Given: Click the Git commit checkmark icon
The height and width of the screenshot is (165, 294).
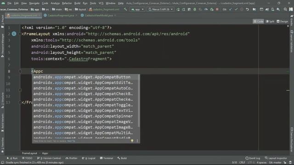Looking at the screenshot, I should click(236, 9).
